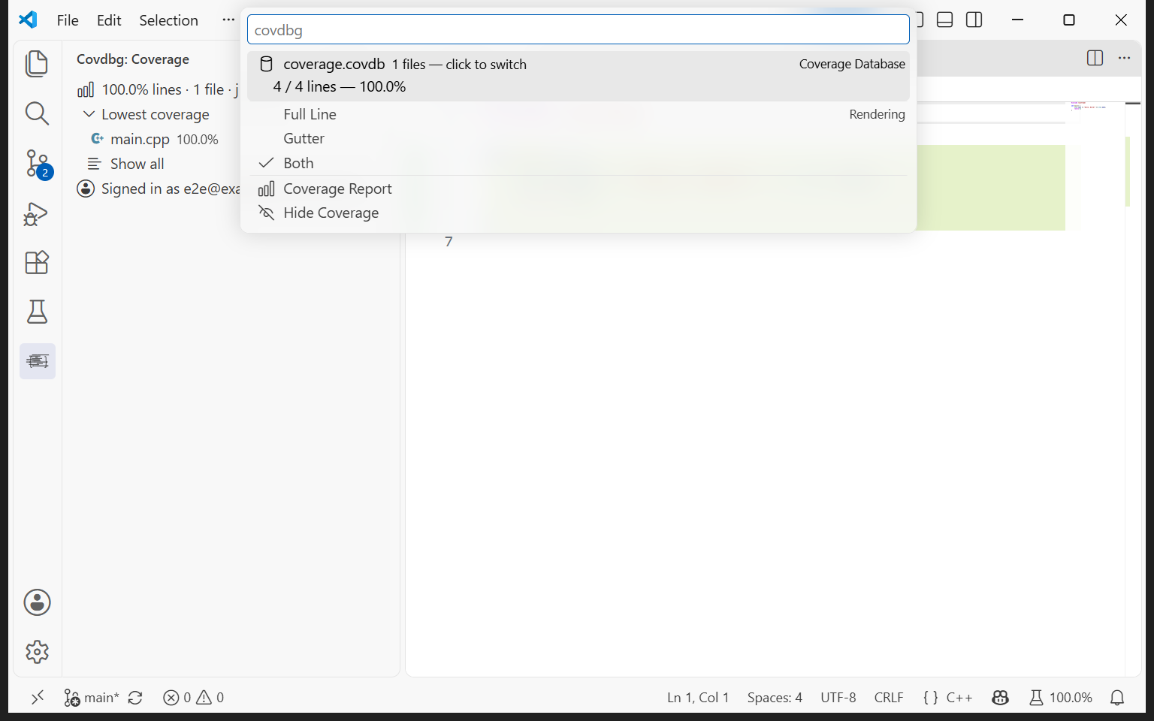Select the Covdbg coverage activity bar icon
Image resolution: width=1154 pixels, height=721 pixels.
click(38, 361)
